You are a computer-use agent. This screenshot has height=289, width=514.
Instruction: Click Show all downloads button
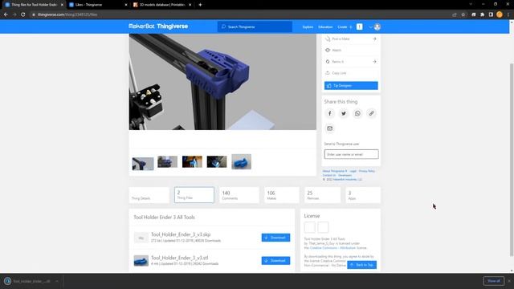[x=494, y=281]
